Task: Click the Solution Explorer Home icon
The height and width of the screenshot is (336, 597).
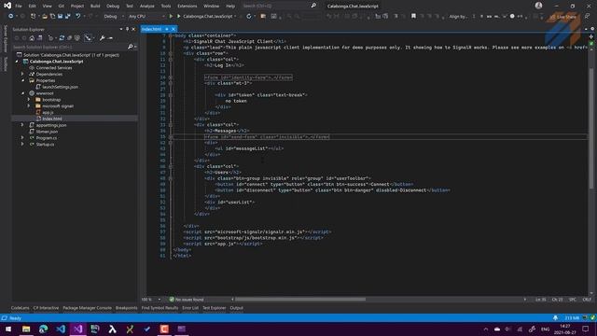Action: point(32,38)
